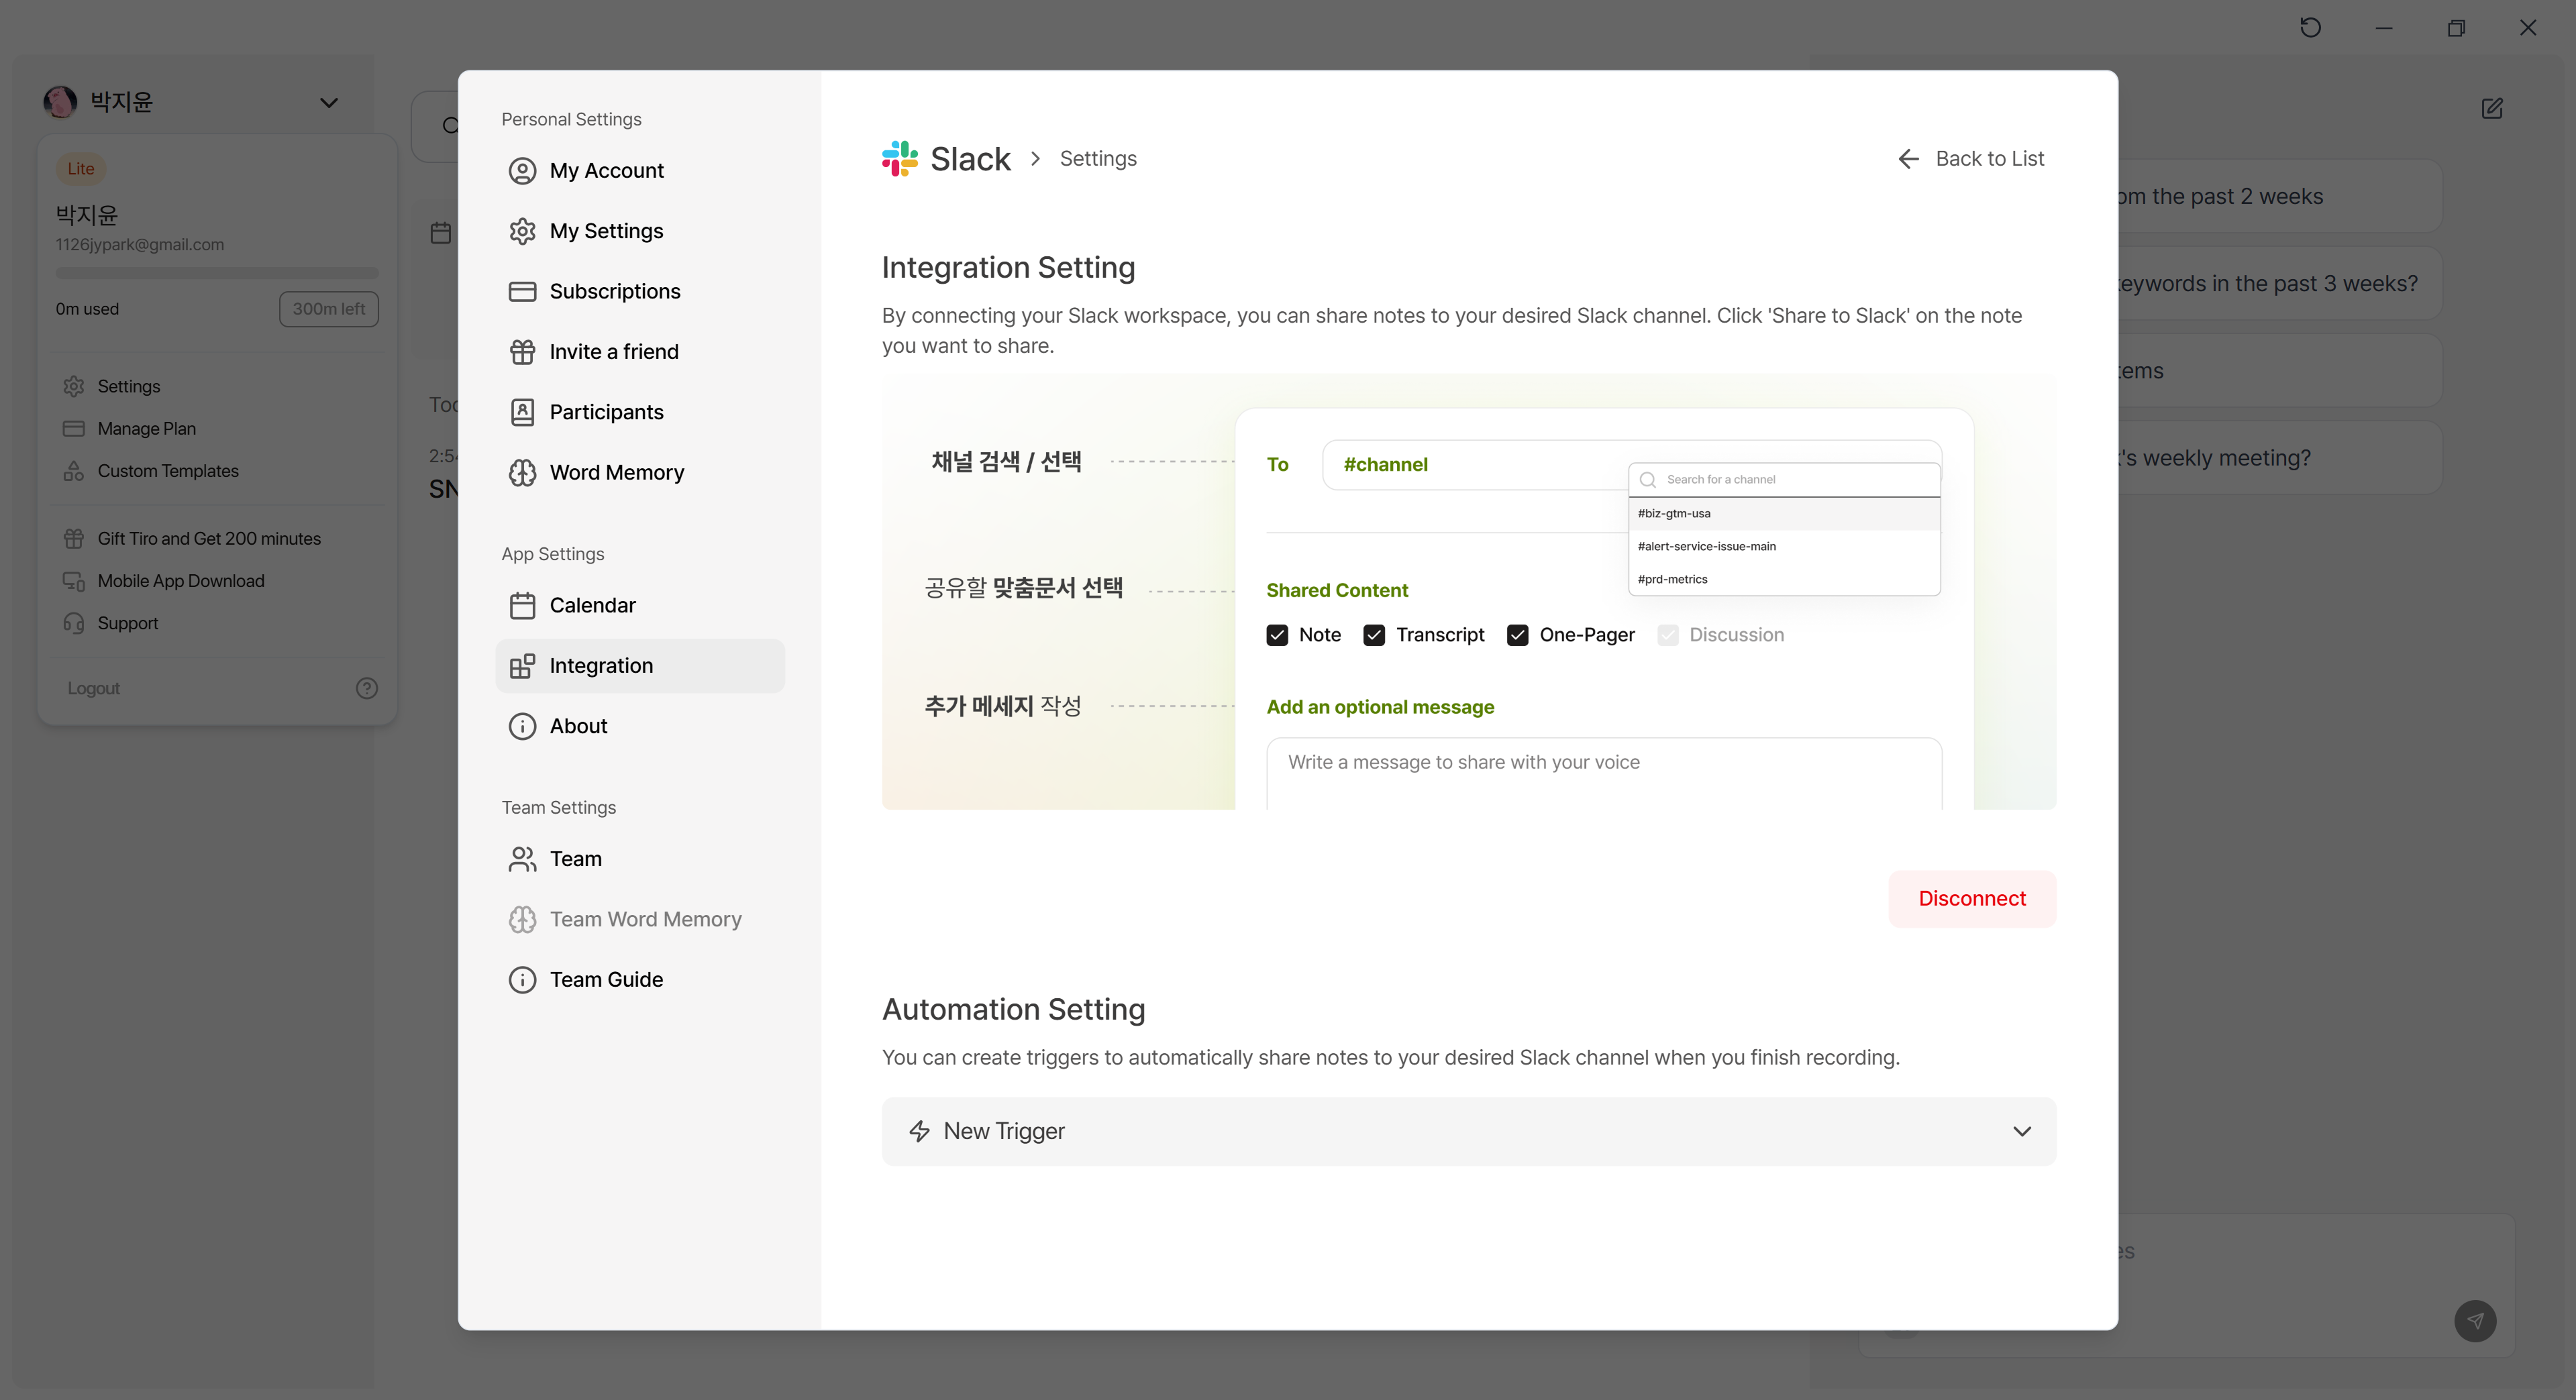Screen dimensions: 2576x1400
Task: Click the help question mark icon
Action: tap(367, 688)
